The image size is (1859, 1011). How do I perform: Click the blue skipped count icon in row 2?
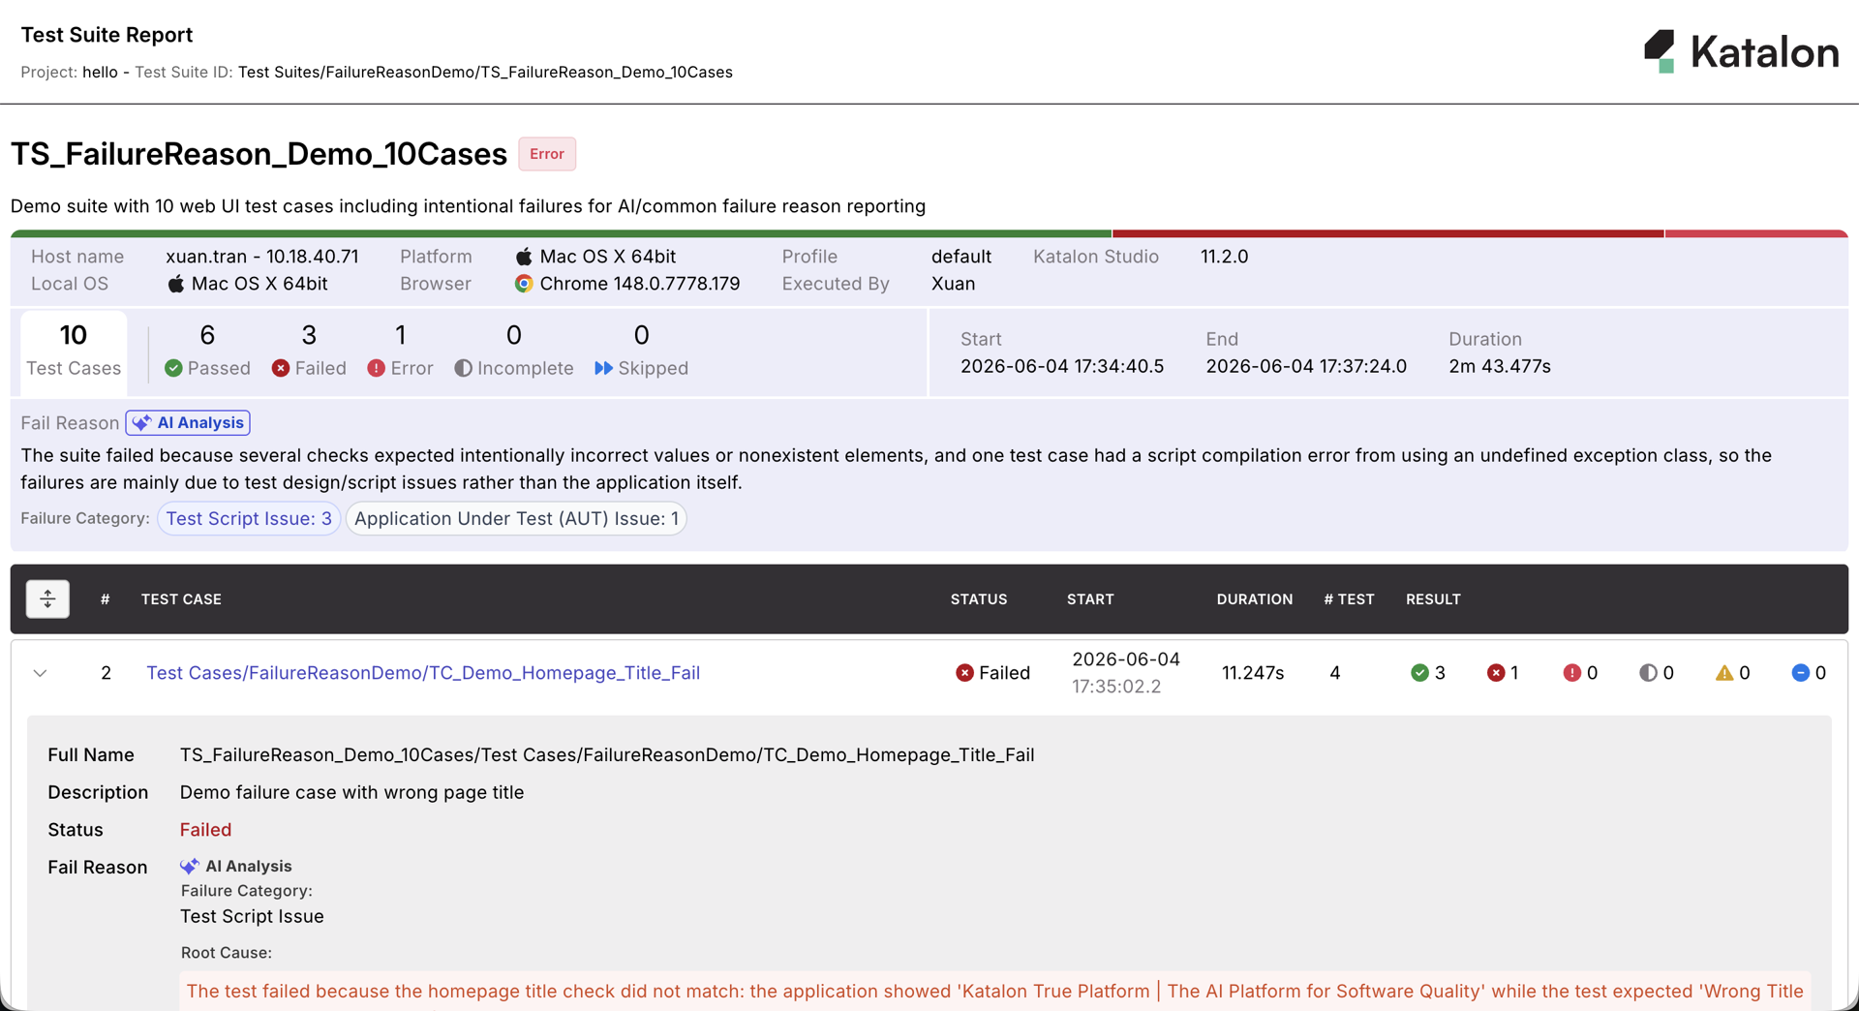(x=1800, y=673)
